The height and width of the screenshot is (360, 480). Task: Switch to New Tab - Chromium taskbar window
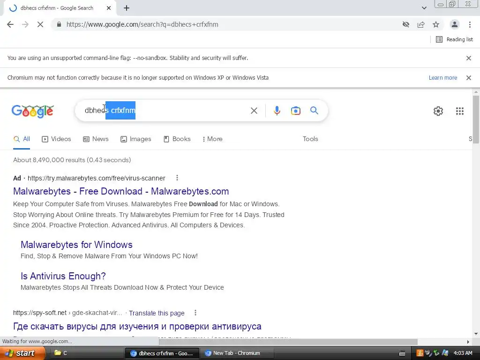[237, 353]
